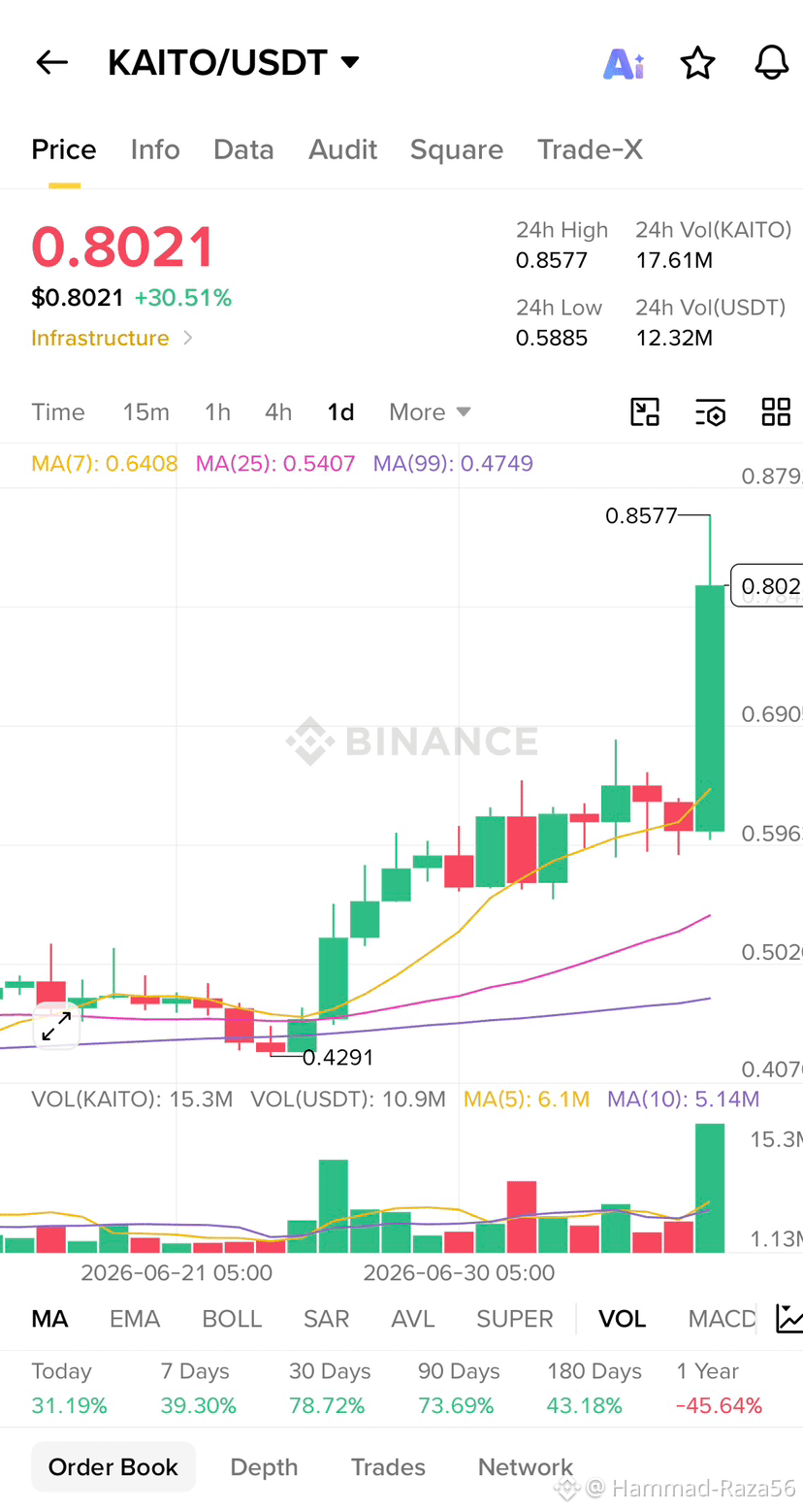This screenshot has height=1512, width=803.
Task: Tap the 24h Vol(KAITO) 17.61M value
Action: 674,261
